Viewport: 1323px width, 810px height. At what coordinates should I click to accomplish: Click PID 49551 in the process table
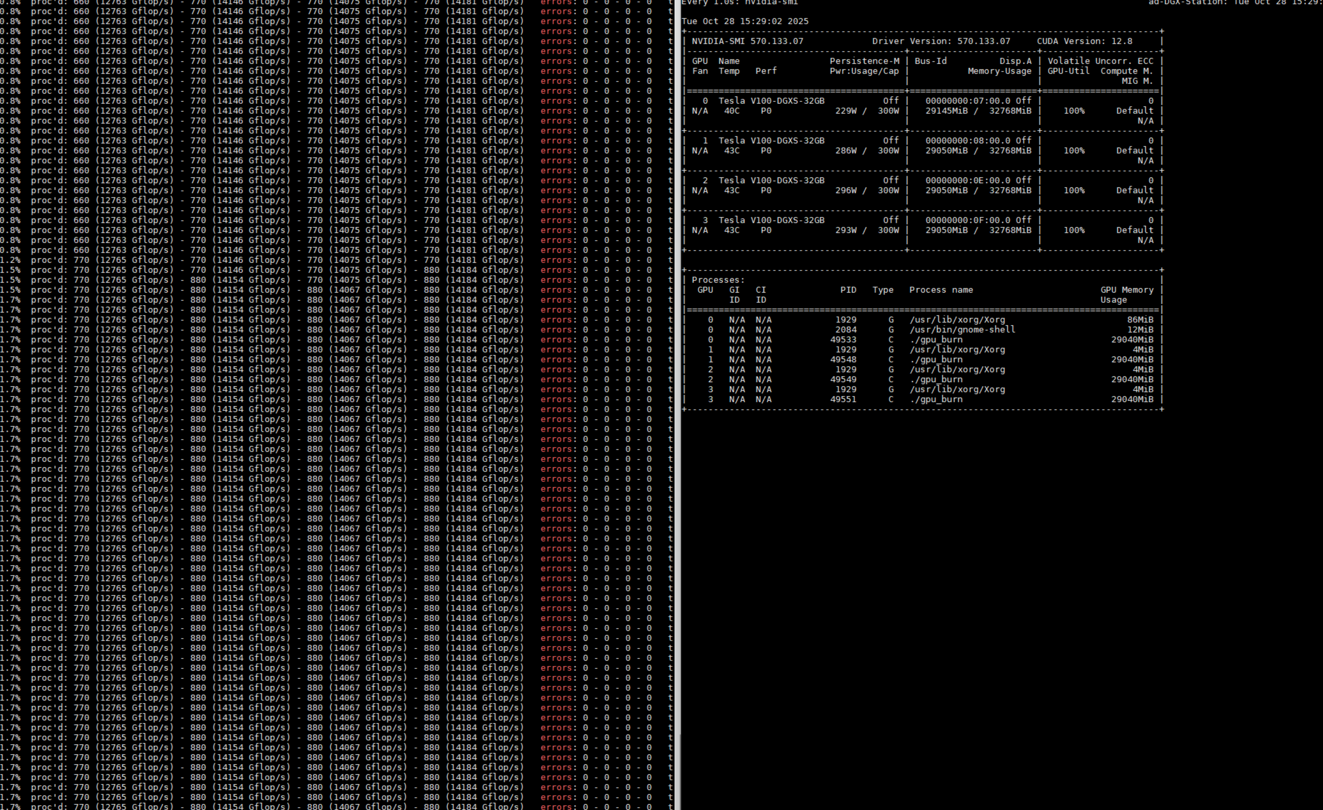pyautogui.click(x=843, y=399)
